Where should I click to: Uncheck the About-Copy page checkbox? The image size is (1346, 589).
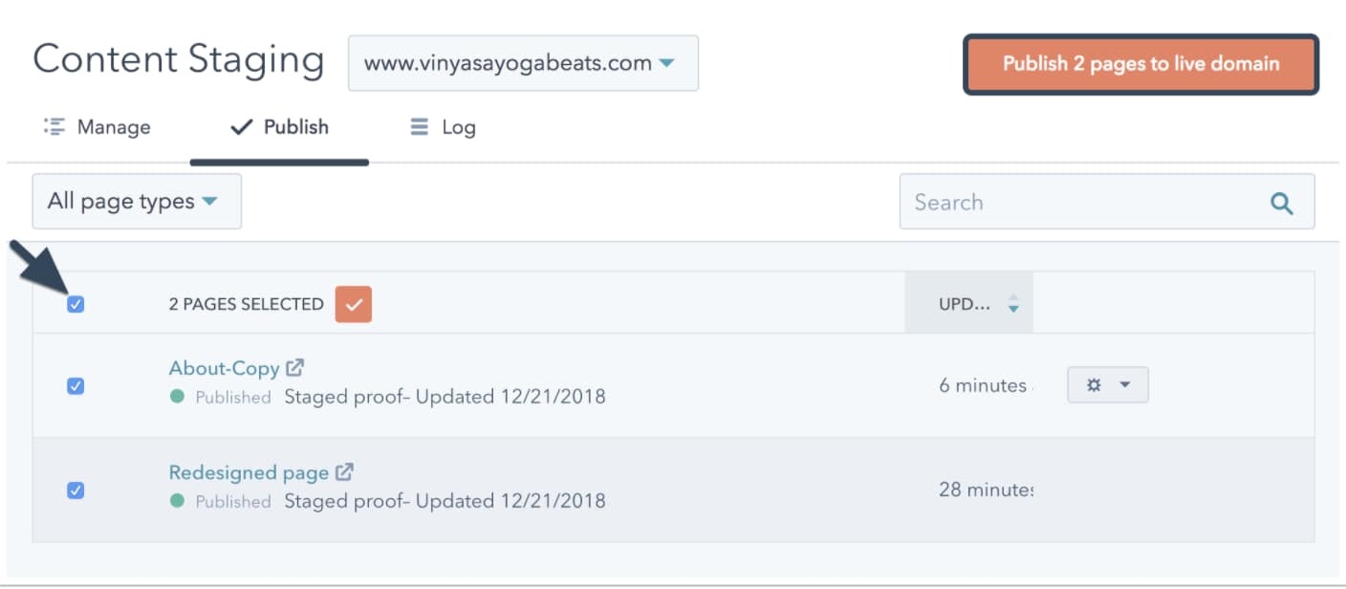tap(76, 386)
